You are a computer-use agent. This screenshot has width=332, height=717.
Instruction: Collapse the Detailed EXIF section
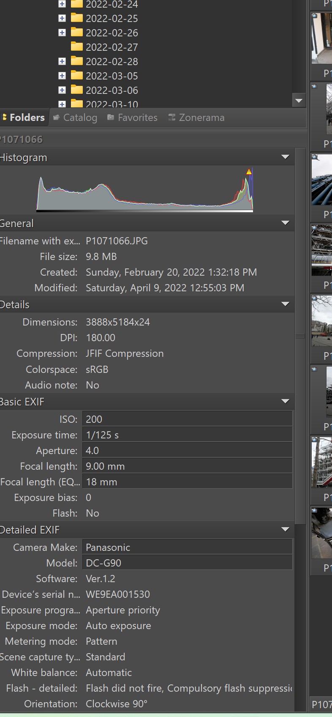[286, 530]
